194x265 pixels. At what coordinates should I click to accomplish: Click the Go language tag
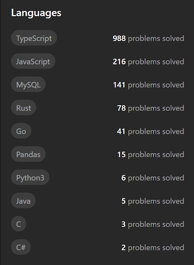pos(21,131)
